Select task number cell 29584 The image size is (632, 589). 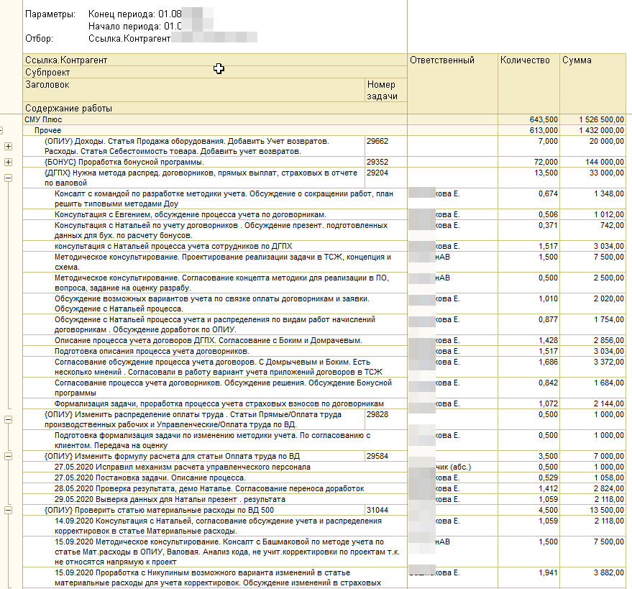pyautogui.click(x=386, y=457)
